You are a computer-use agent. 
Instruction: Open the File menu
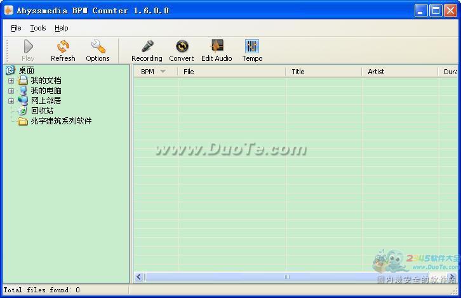(x=16, y=28)
